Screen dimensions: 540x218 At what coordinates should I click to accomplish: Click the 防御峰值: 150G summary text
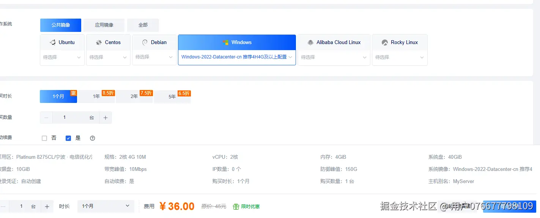(x=339, y=169)
